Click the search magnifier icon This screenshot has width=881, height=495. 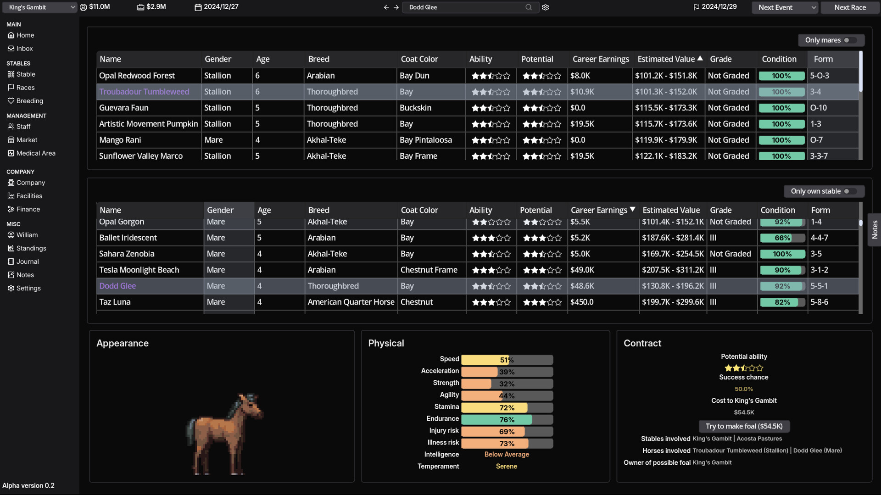click(529, 7)
